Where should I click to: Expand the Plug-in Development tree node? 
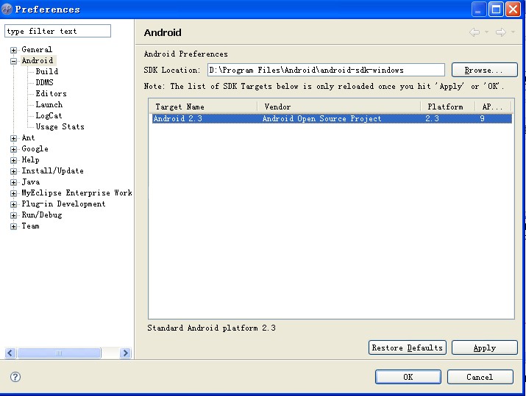(13, 205)
